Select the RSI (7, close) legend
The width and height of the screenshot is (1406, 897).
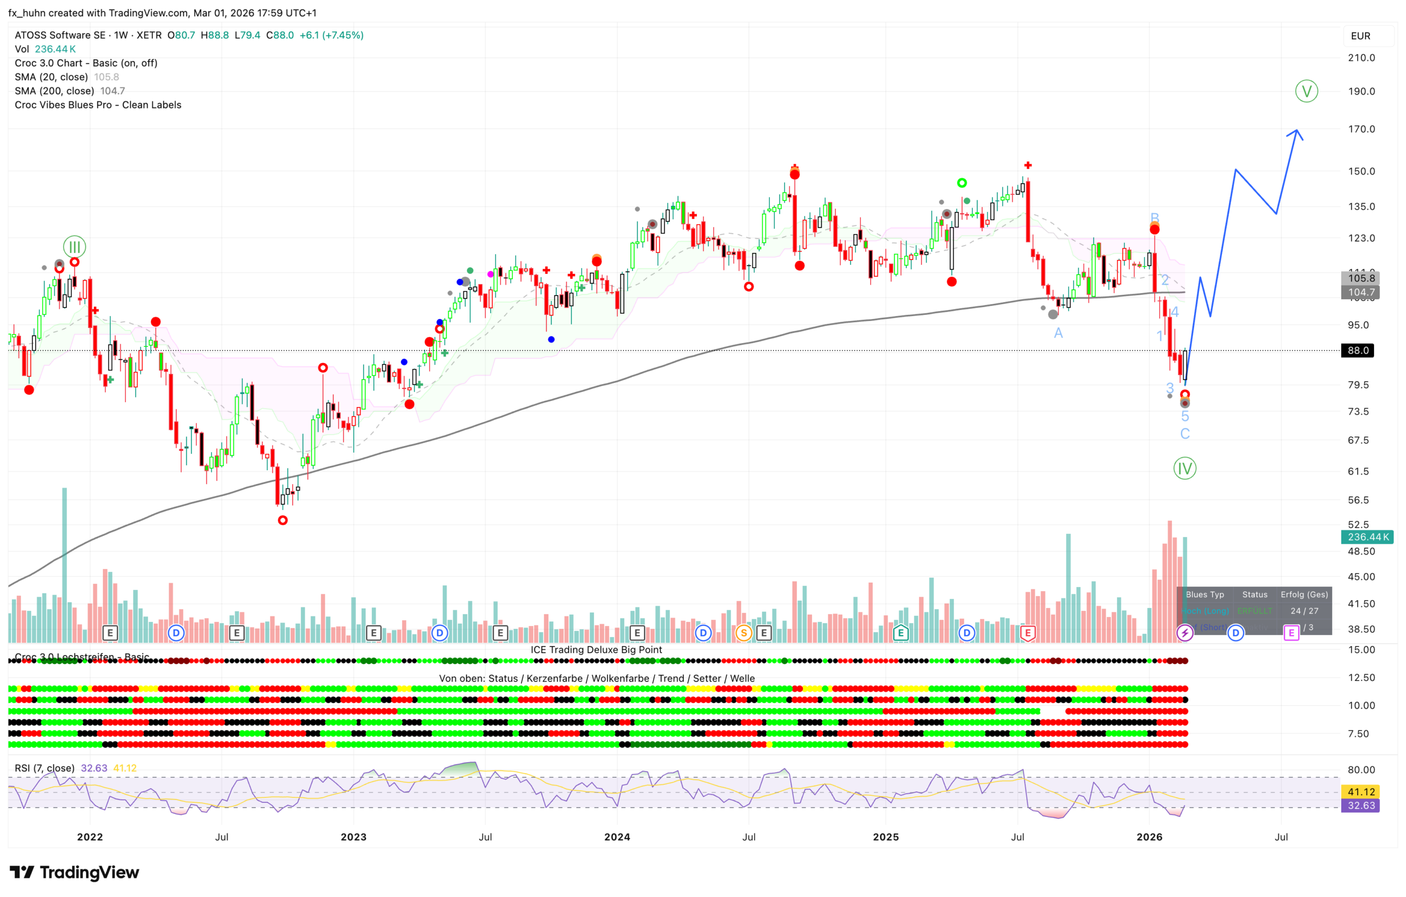[x=44, y=768]
